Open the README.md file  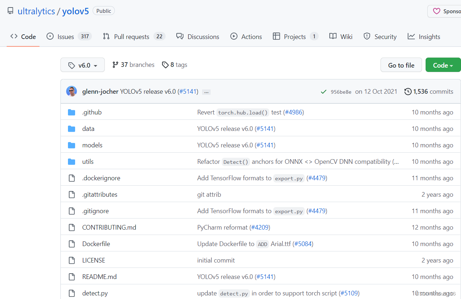(99, 277)
